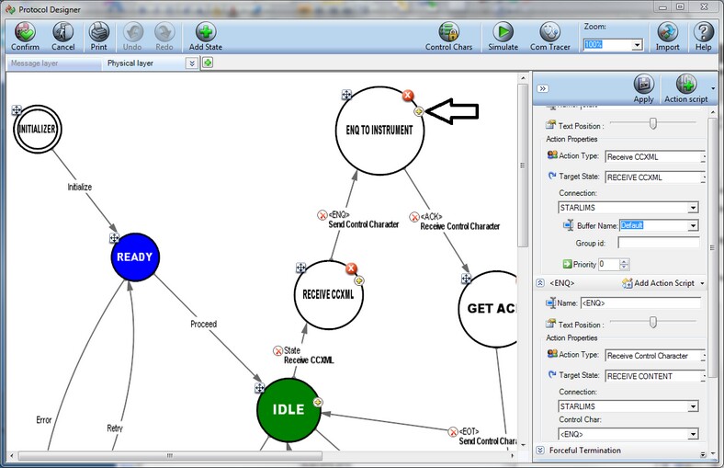Collapse the properties panel with double chevron
The height and width of the screenshot is (468, 724).
pyautogui.click(x=542, y=88)
